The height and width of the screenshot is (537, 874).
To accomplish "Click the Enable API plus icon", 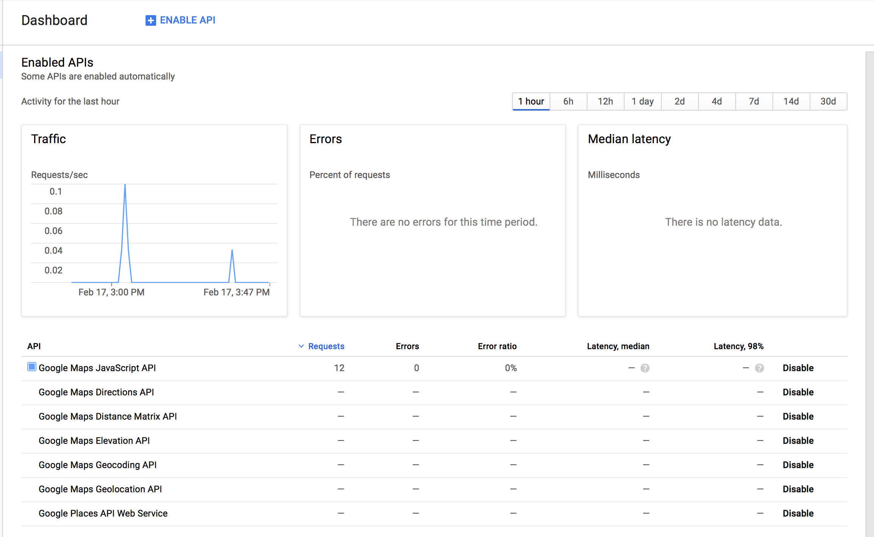I will 150,20.
